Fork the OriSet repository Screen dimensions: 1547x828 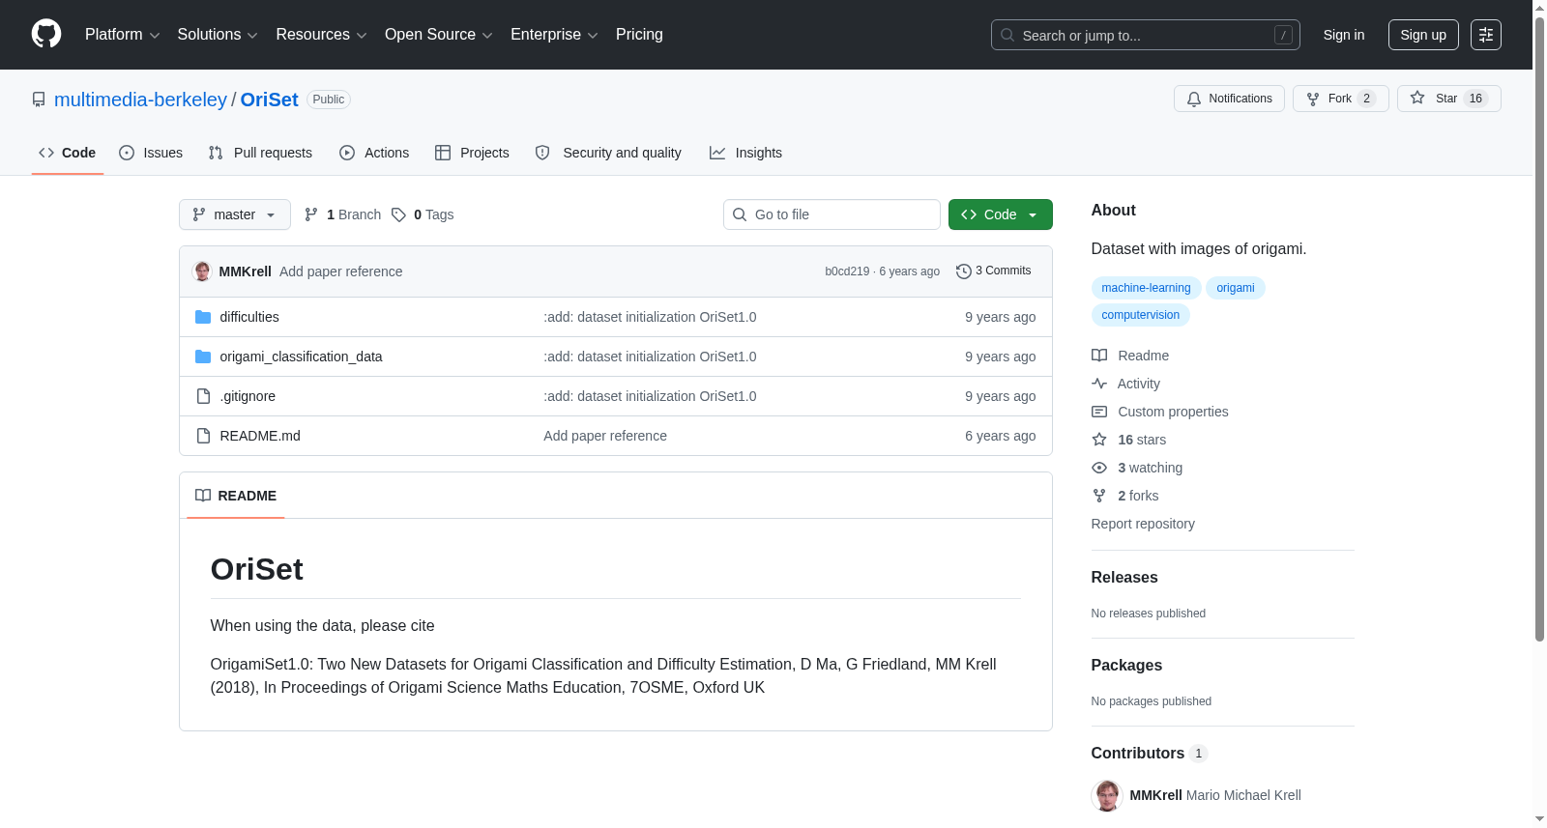point(1341,99)
